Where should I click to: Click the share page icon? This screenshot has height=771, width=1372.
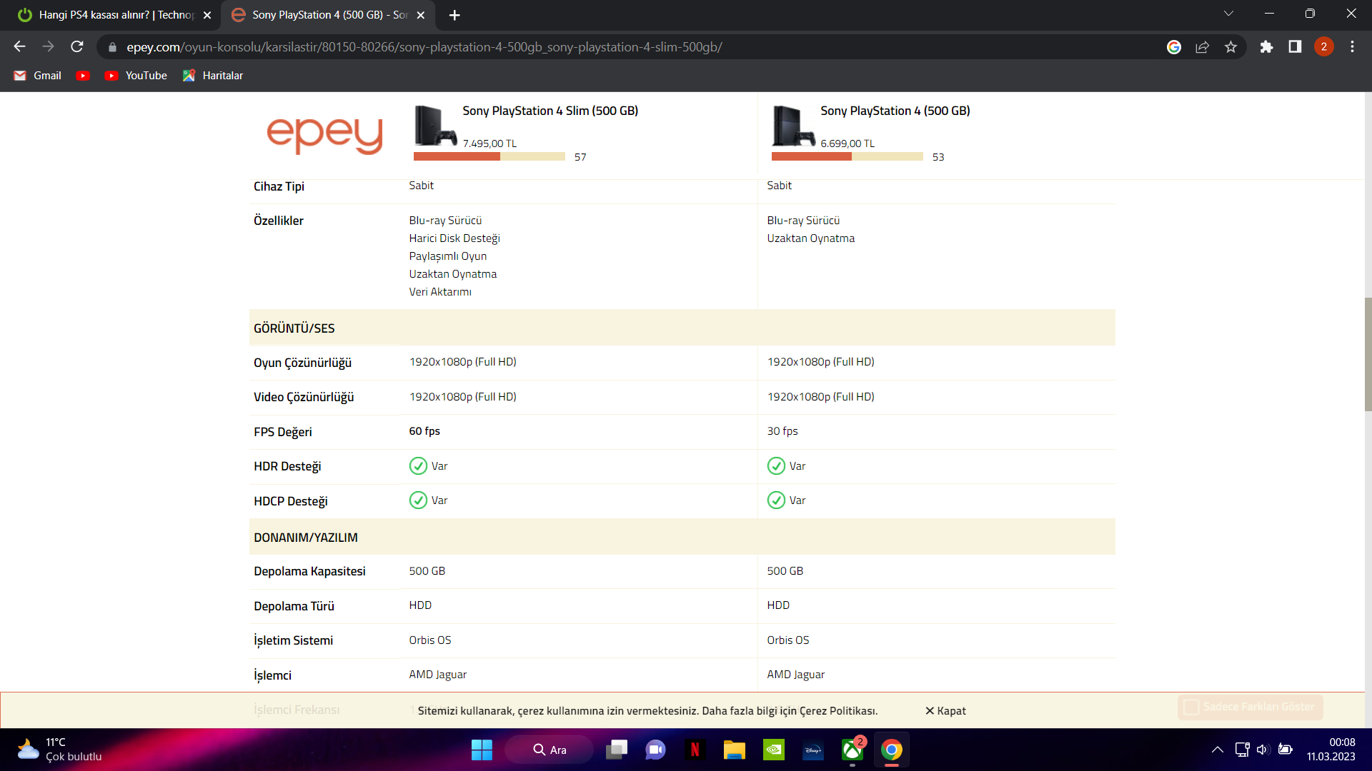pos(1202,47)
